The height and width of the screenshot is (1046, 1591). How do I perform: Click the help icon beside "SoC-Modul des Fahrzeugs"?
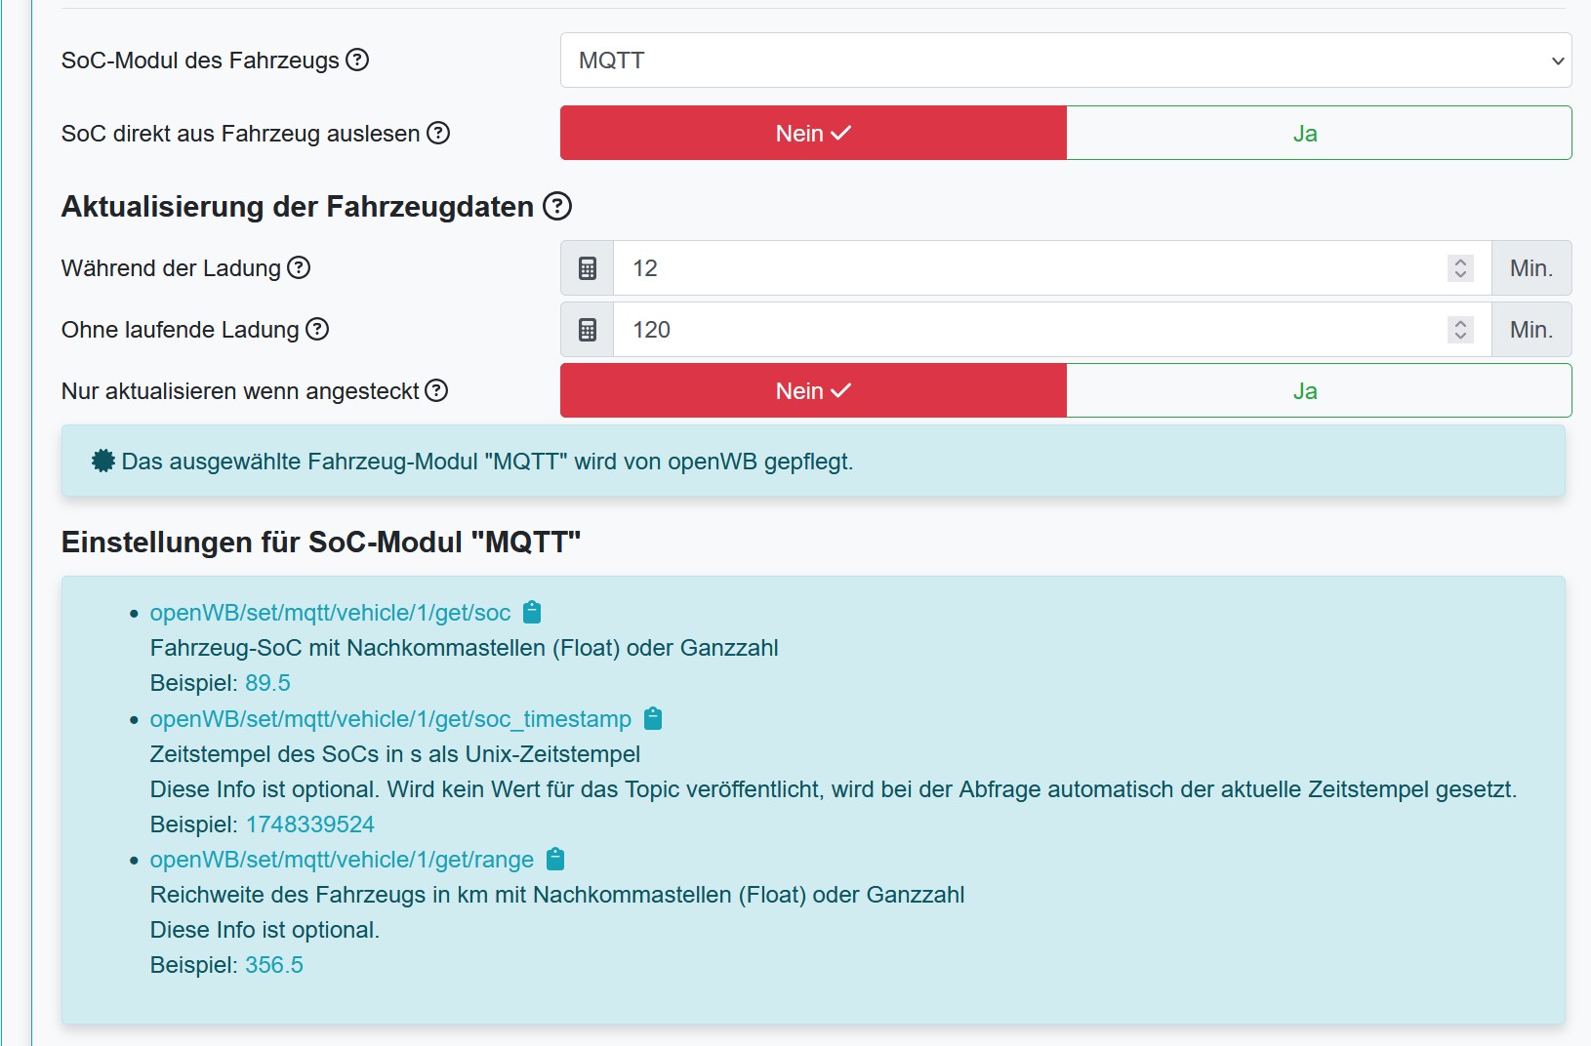359,60
